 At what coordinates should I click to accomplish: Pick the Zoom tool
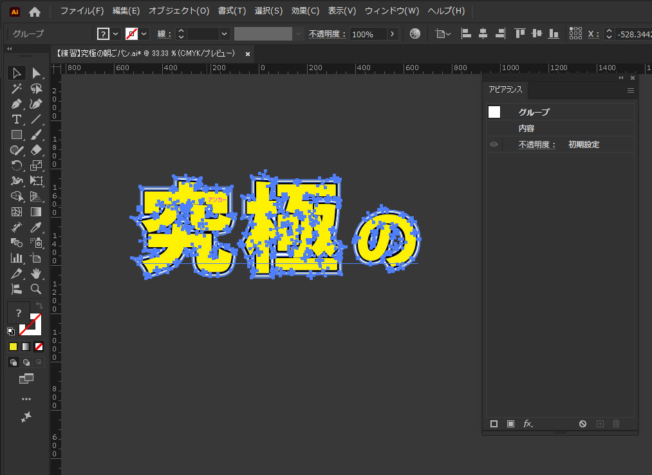37,290
